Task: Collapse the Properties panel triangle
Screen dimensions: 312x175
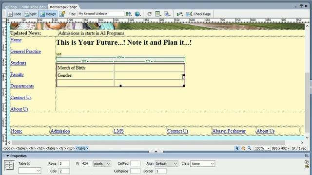Action: coord(8,156)
